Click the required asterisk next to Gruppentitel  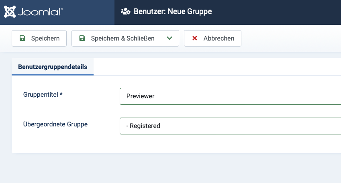61,94
